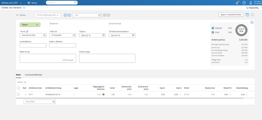Click the Inpris column header
The height and width of the screenshot is (120, 262).
[162, 88]
